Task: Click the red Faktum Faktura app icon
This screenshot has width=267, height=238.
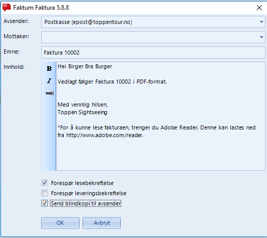Action: coord(7,8)
